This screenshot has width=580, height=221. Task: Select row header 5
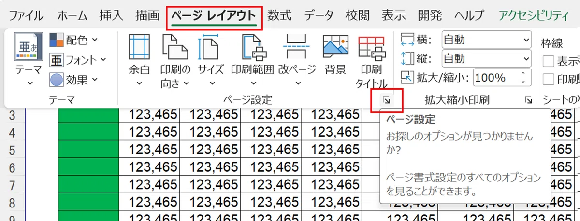(13, 150)
